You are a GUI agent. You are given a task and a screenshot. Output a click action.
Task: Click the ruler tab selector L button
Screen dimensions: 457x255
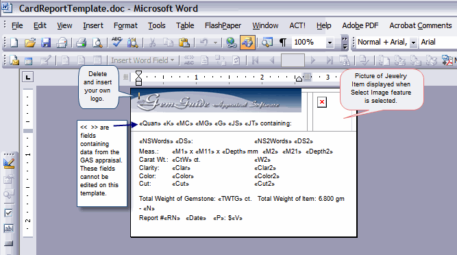coord(28,77)
